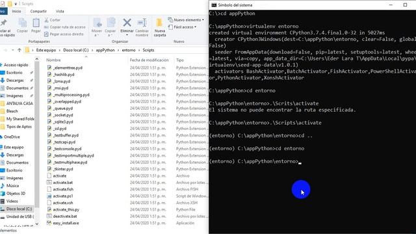
Task: Select _multiprocessing.pyd file
Action: pyautogui.click(x=71, y=95)
